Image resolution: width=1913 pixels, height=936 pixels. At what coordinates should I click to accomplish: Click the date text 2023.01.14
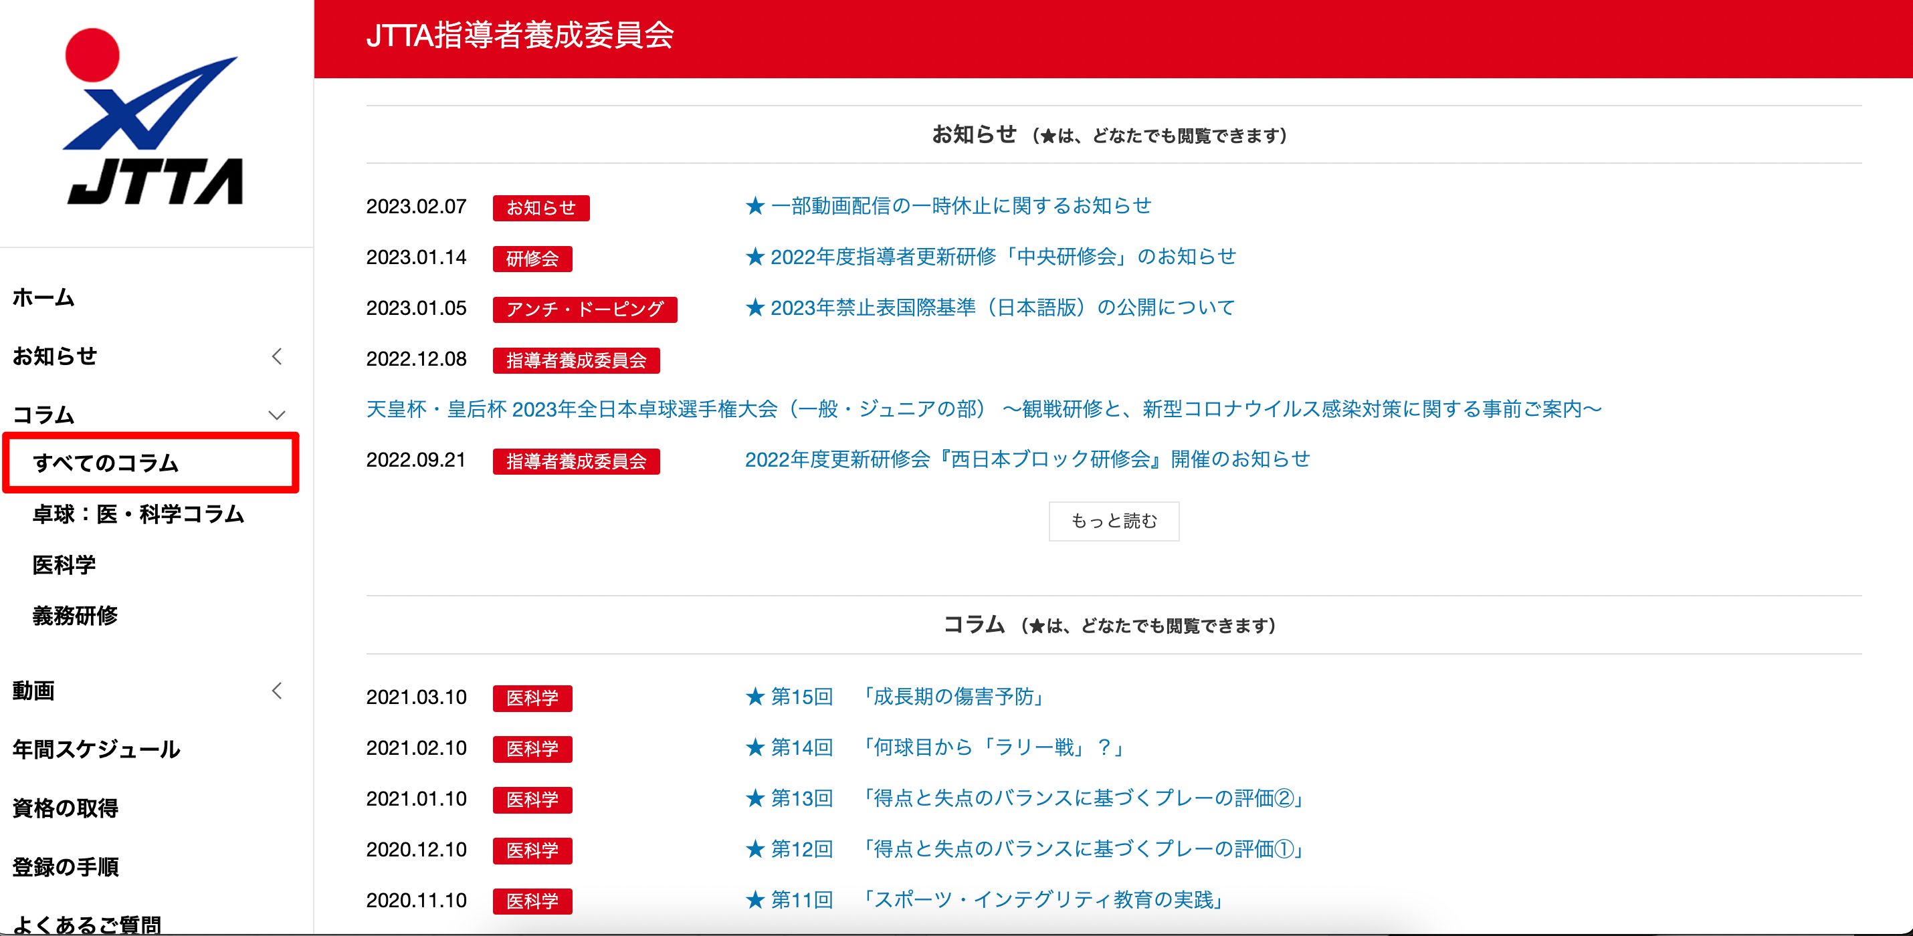pyautogui.click(x=417, y=257)
